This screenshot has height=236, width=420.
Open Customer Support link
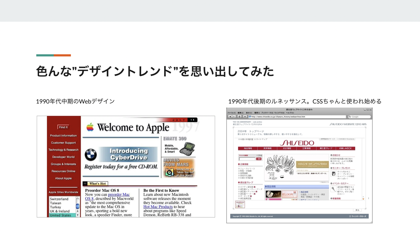[x=63, y=143]
